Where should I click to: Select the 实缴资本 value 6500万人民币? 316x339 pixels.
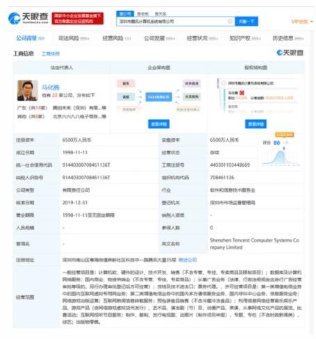click(224, 140)
